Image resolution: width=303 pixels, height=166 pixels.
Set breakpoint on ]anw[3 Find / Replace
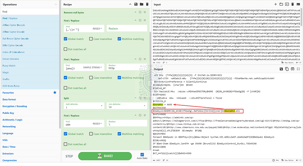[x=145, y=59]
